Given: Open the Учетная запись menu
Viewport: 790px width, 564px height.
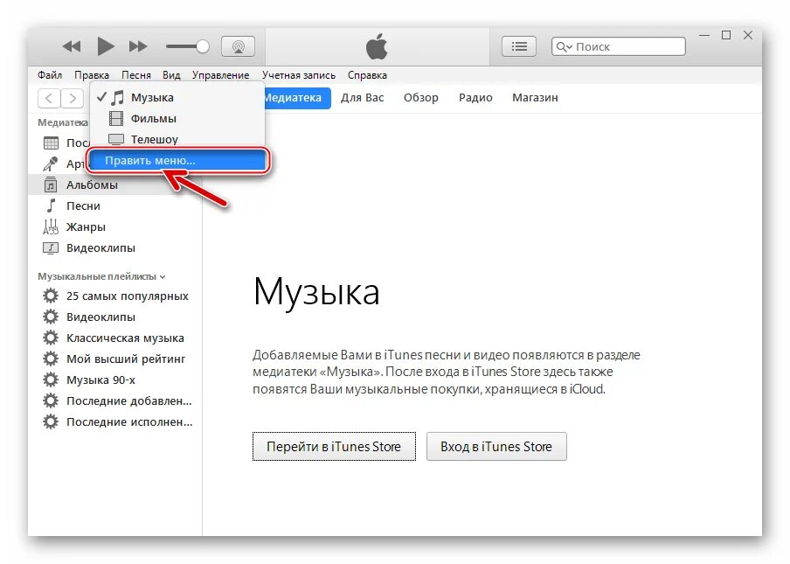Looking at the screenshot, I should (x=299, y=75).
